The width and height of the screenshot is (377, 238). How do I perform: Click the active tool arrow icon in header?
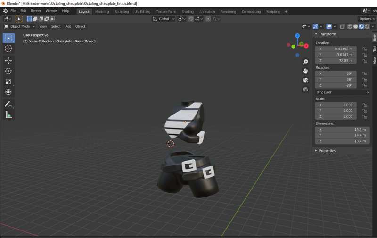[19, 19]
